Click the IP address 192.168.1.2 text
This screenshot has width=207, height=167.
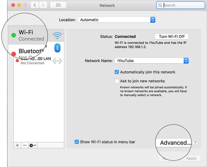137,47
